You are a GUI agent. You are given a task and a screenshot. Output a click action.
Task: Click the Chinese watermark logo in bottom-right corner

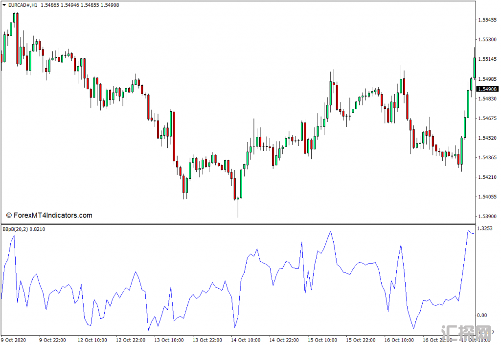[x=465, y=333]
